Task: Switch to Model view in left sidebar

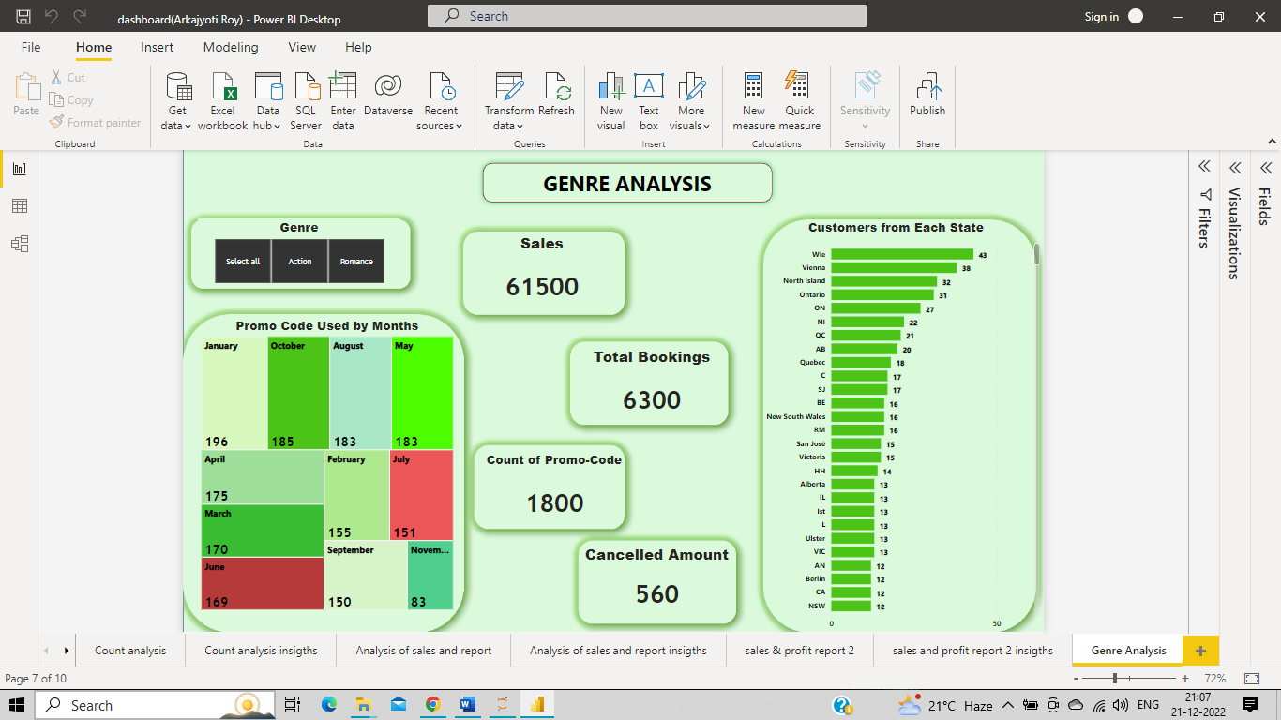Action: click(x=20, y=243)
